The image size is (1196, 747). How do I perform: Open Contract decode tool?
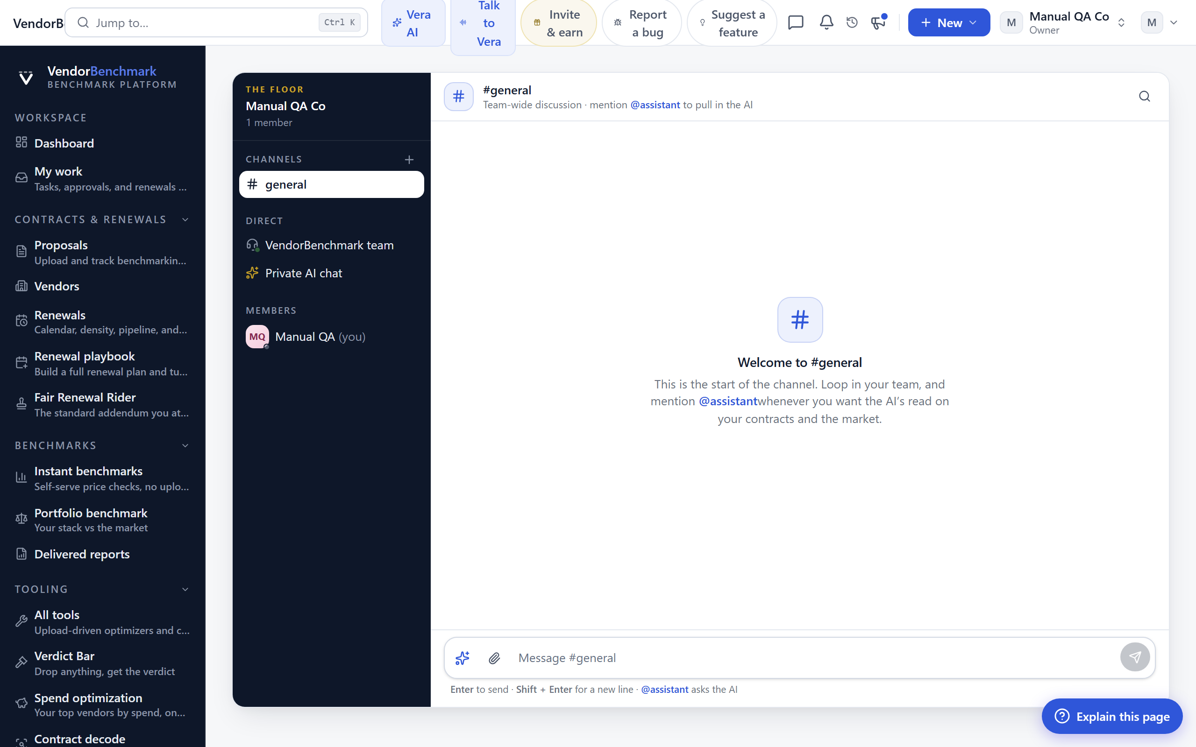coord(102,739)
